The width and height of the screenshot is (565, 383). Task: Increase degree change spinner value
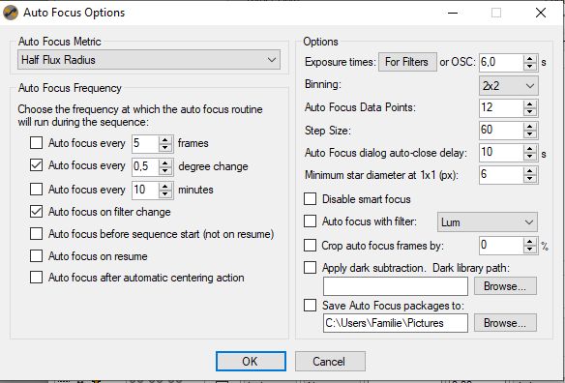165,162
